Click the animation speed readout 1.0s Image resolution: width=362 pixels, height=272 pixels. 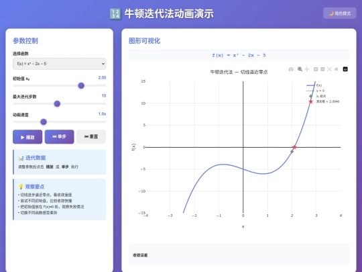pos(102,114)
